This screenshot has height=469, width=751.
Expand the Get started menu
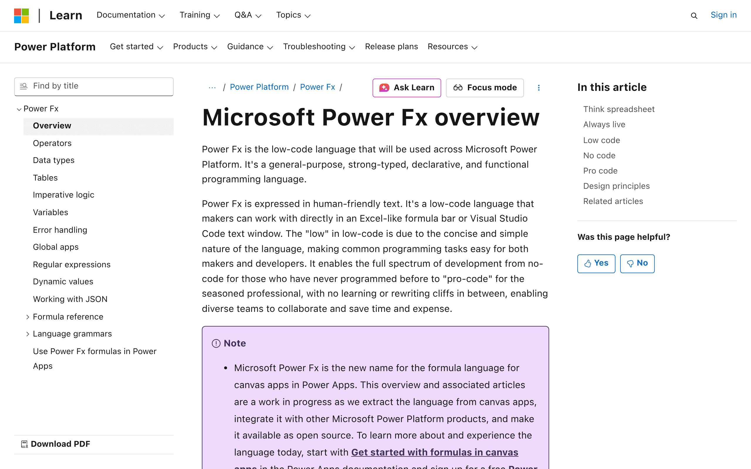point(136,47)
